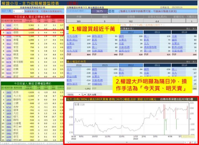199x145 pixels.
Task: Open stock code 2308 台達電 link
Action: pos(9,123)
